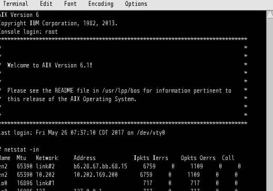Open the Terminal menu
The height and width of the screenshot is (191, 273).
[16, 4]
